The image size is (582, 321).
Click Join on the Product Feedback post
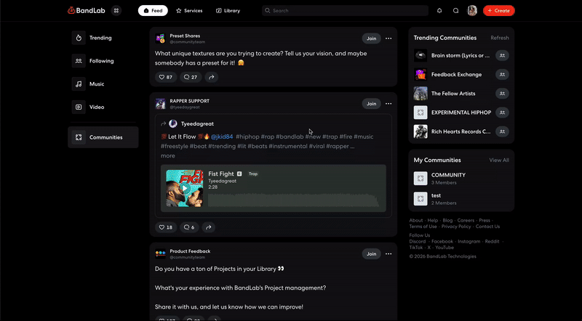coord(371,254)
